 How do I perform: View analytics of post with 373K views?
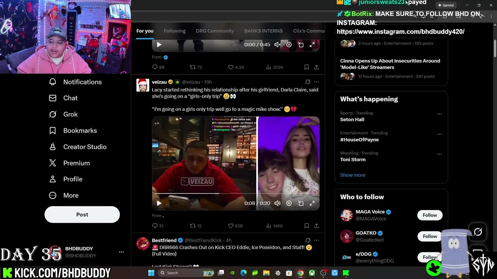[275, 67]
